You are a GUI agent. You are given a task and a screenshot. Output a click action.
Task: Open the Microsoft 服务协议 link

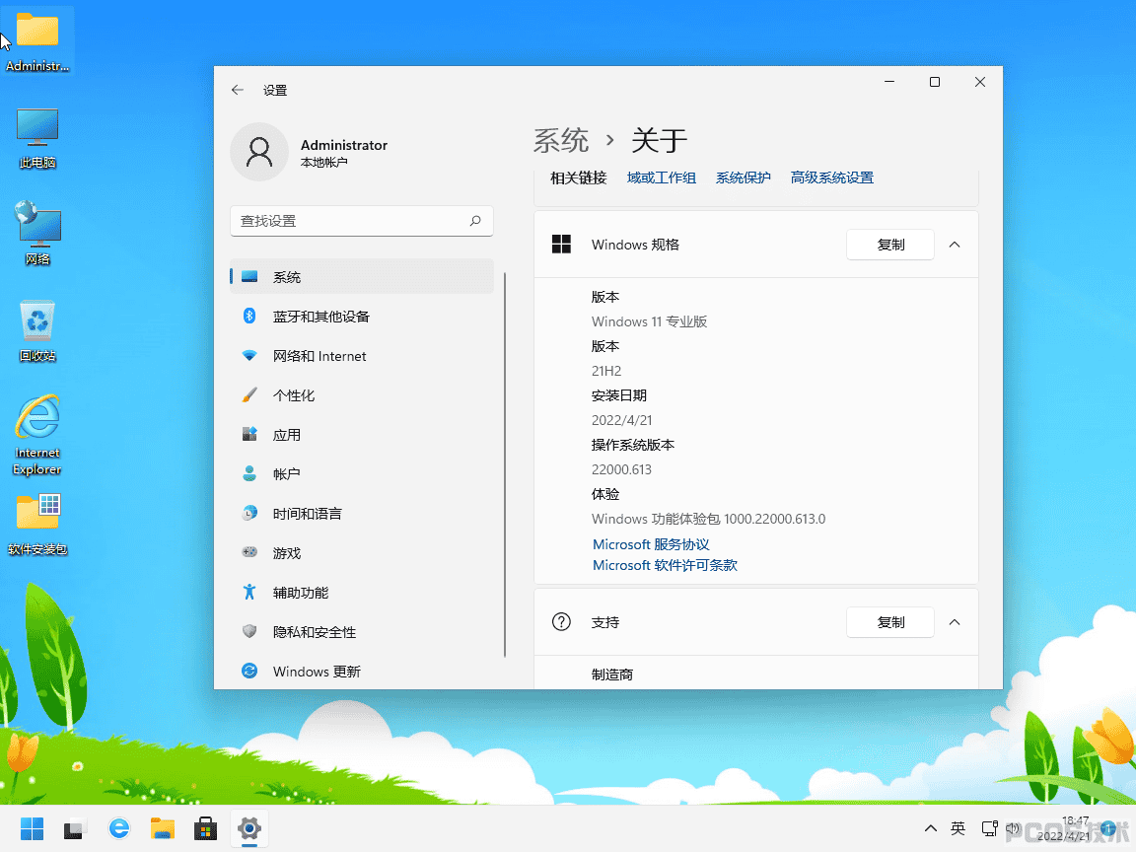[651, 544]
